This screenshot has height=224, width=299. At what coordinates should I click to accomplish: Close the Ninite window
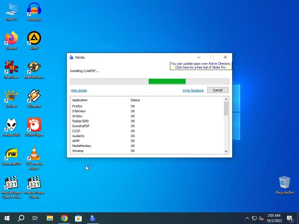point(225,57)
